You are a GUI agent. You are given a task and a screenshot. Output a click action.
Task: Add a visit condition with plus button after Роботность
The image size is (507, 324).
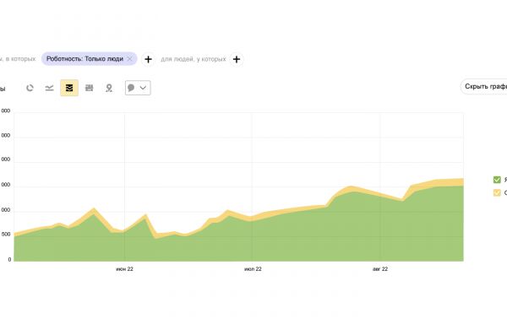click(148, 59)
